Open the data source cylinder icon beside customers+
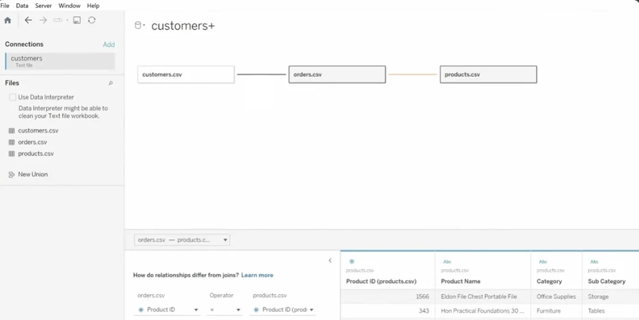 (x=138, y=25)
